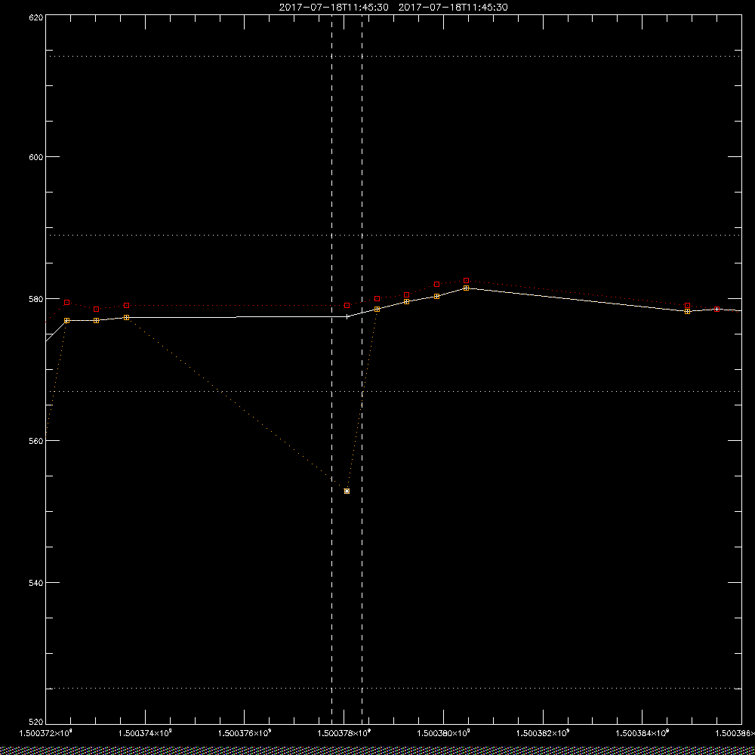Select the red marker between the vertical dashed lines
Screen dimensions: 755x755
point(347,305)
